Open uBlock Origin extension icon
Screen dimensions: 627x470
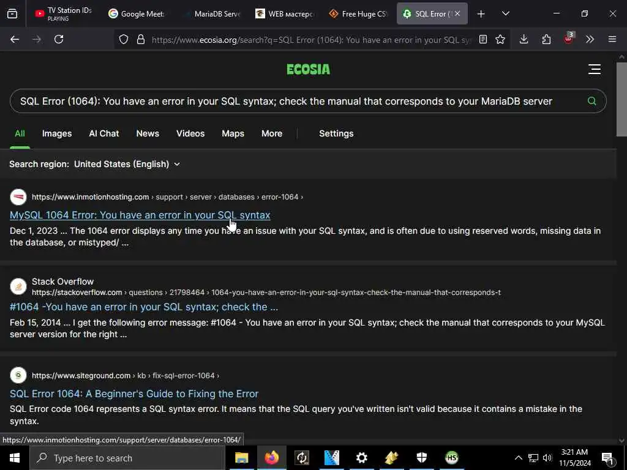pos(568,39)
